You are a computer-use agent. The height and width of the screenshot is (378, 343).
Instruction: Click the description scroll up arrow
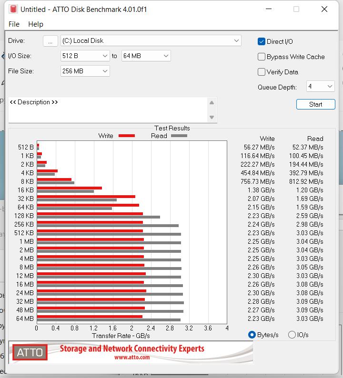[x=212, y=103]
